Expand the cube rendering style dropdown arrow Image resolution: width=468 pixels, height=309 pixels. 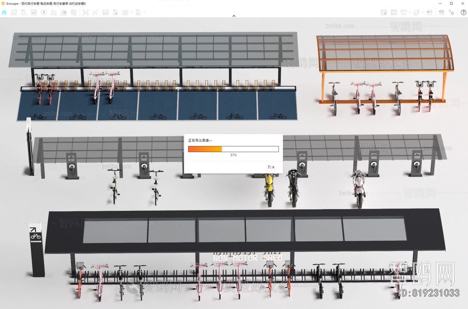coord(410,12)
